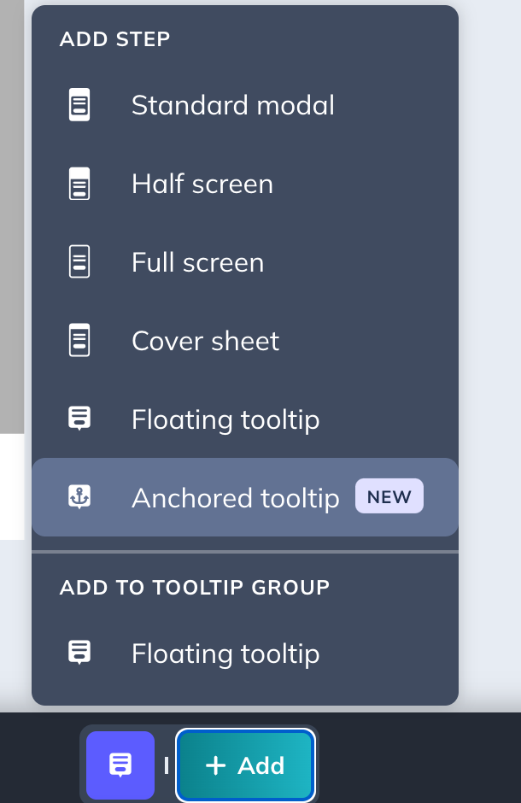Select the Half screen step option
This screenshot has height=803, width=521.
202,185
